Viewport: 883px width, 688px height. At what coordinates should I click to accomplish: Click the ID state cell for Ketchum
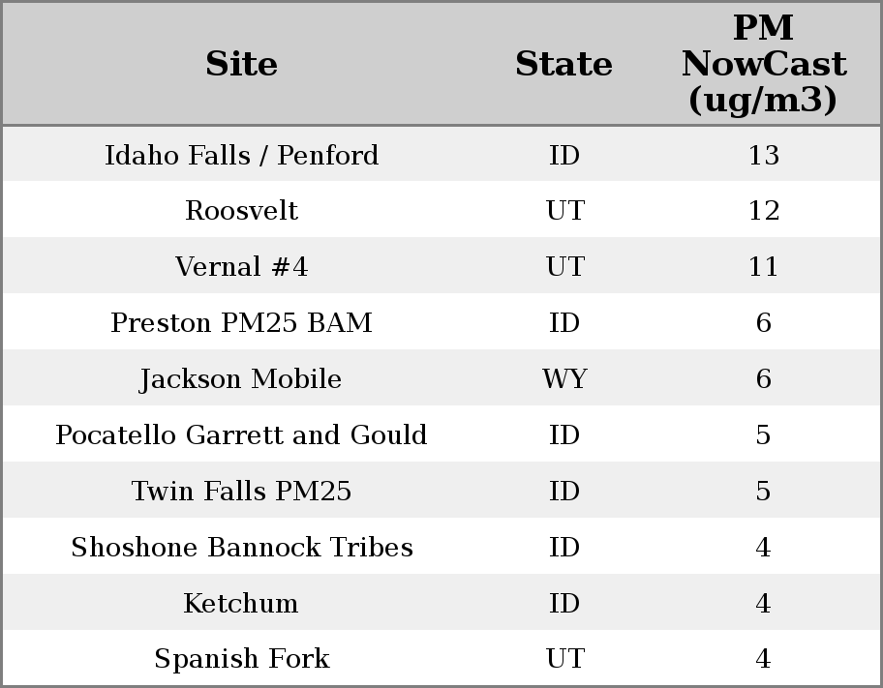point(564,604)
